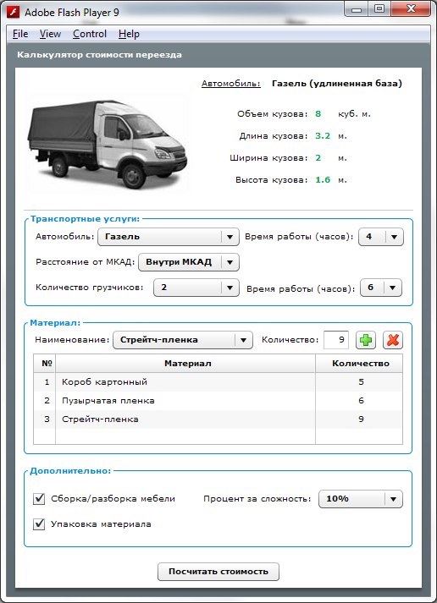
Task: Maximize the Flash Player window
Action: [379, 9]
